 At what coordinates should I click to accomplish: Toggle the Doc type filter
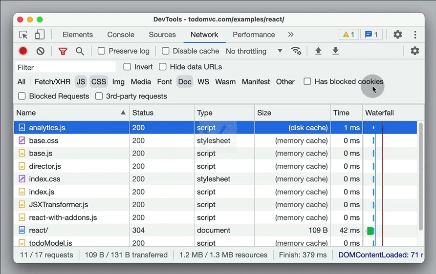pos(185,82)
